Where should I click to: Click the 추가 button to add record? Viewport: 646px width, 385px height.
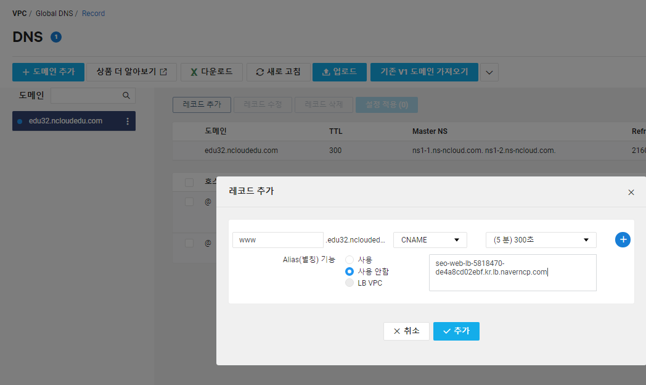pyautogui.click(x=456, y=331)
